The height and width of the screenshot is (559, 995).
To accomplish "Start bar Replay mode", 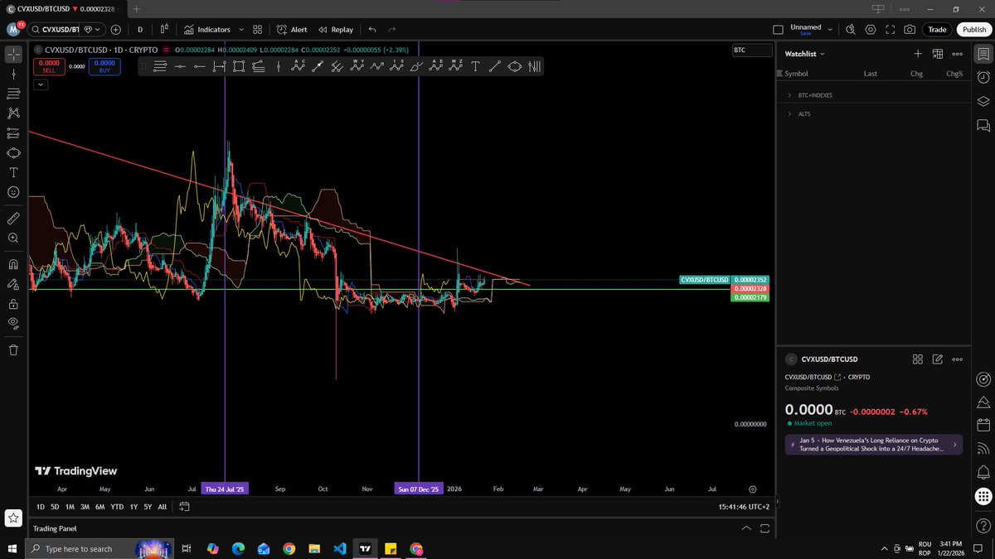I will click(x=335, y=29).
